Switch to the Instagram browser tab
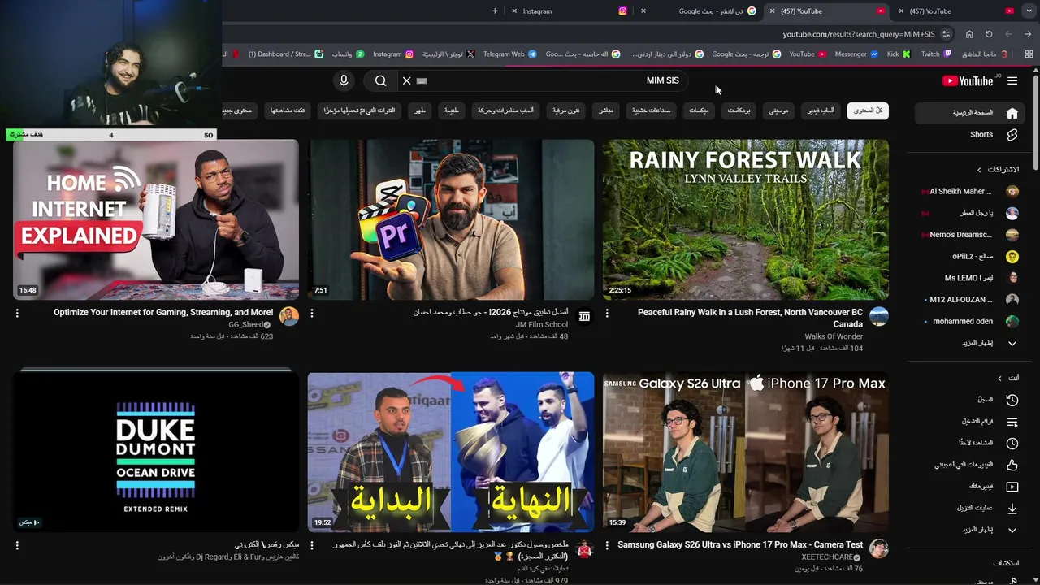 (x=569, y=11)
